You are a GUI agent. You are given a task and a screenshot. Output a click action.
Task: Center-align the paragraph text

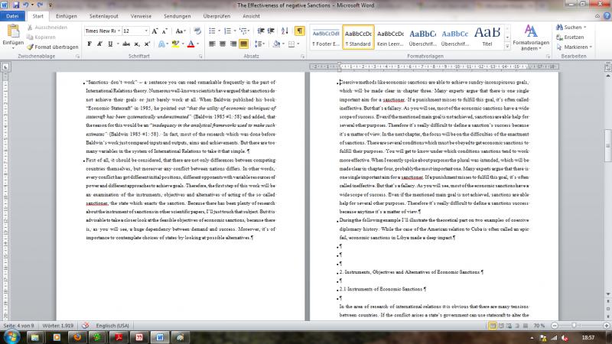[223, 44]
